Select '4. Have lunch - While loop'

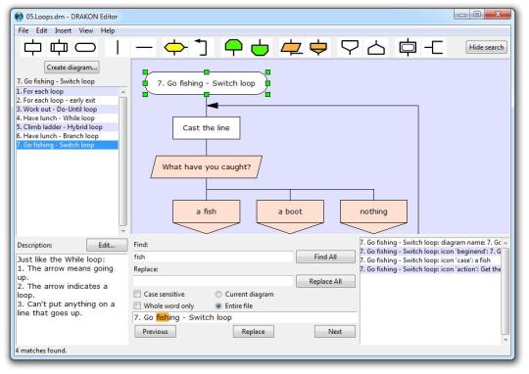(67, 118)
